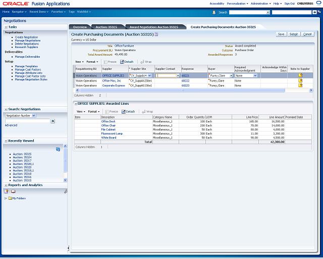Open Manage Cost Factors link
The image size is (323, 259).
[x=28, y=70]
